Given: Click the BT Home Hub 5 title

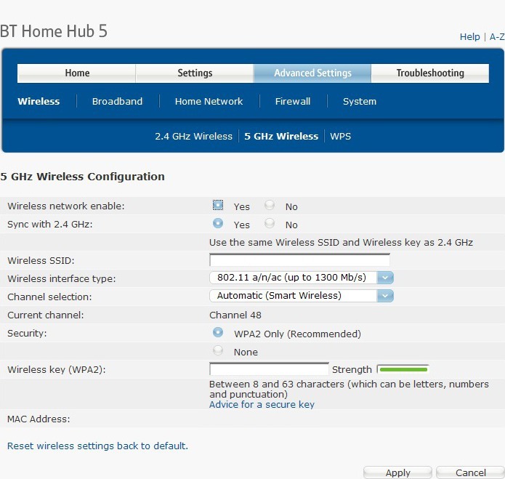Looking at the screenshot, I should tap(54, 31).
